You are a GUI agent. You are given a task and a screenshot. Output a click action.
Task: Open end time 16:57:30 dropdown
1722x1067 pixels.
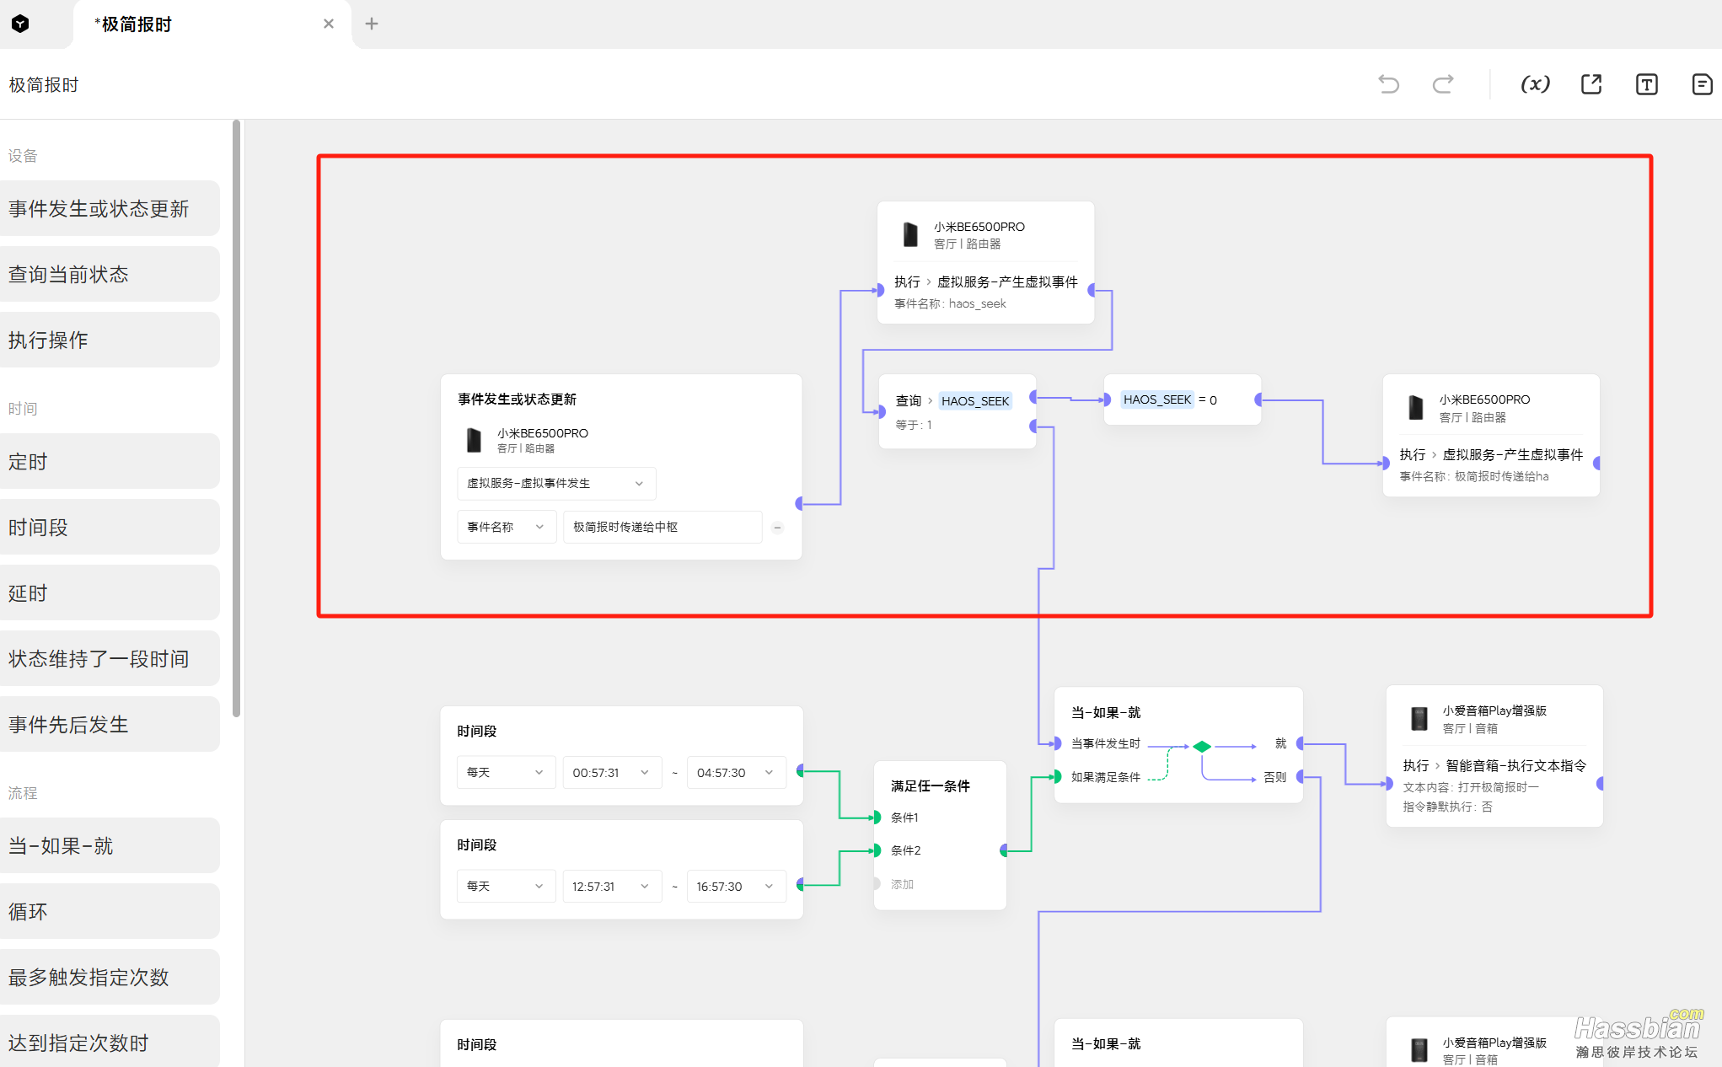(735, 887)
